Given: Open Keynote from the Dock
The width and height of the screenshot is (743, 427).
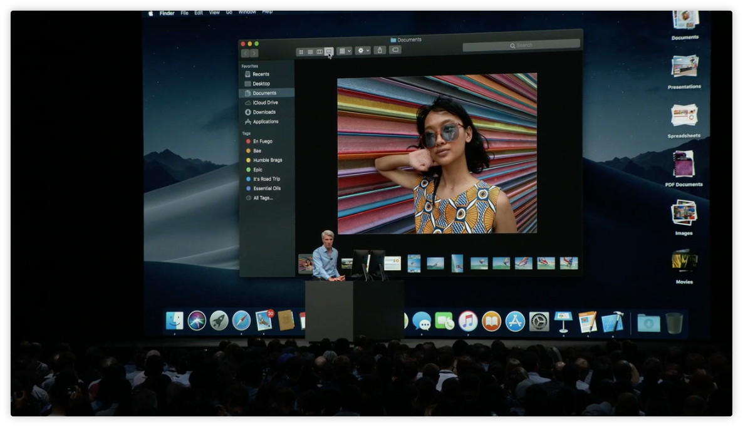Looking at the screenshot, I should 563,322.
